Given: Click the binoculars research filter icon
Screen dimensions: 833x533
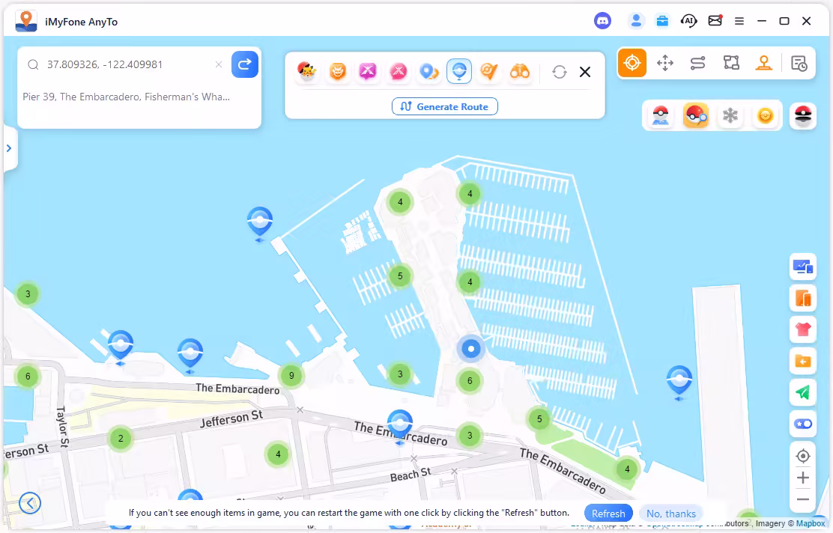Looking at the screenshot, I should tap(520, 71).
